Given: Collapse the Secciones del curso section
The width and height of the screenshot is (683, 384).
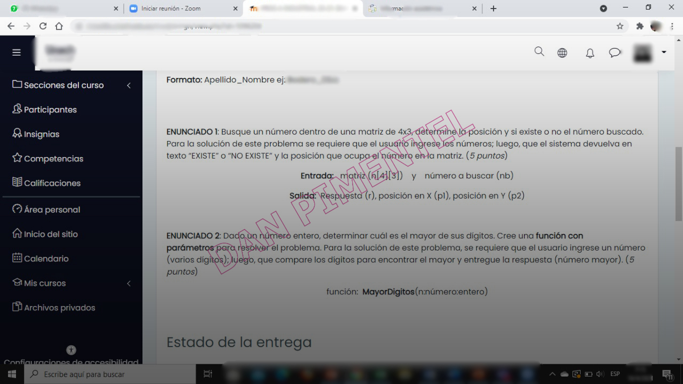Looking at the screenshot, I should pyautogui.click(x=129, y=85).
